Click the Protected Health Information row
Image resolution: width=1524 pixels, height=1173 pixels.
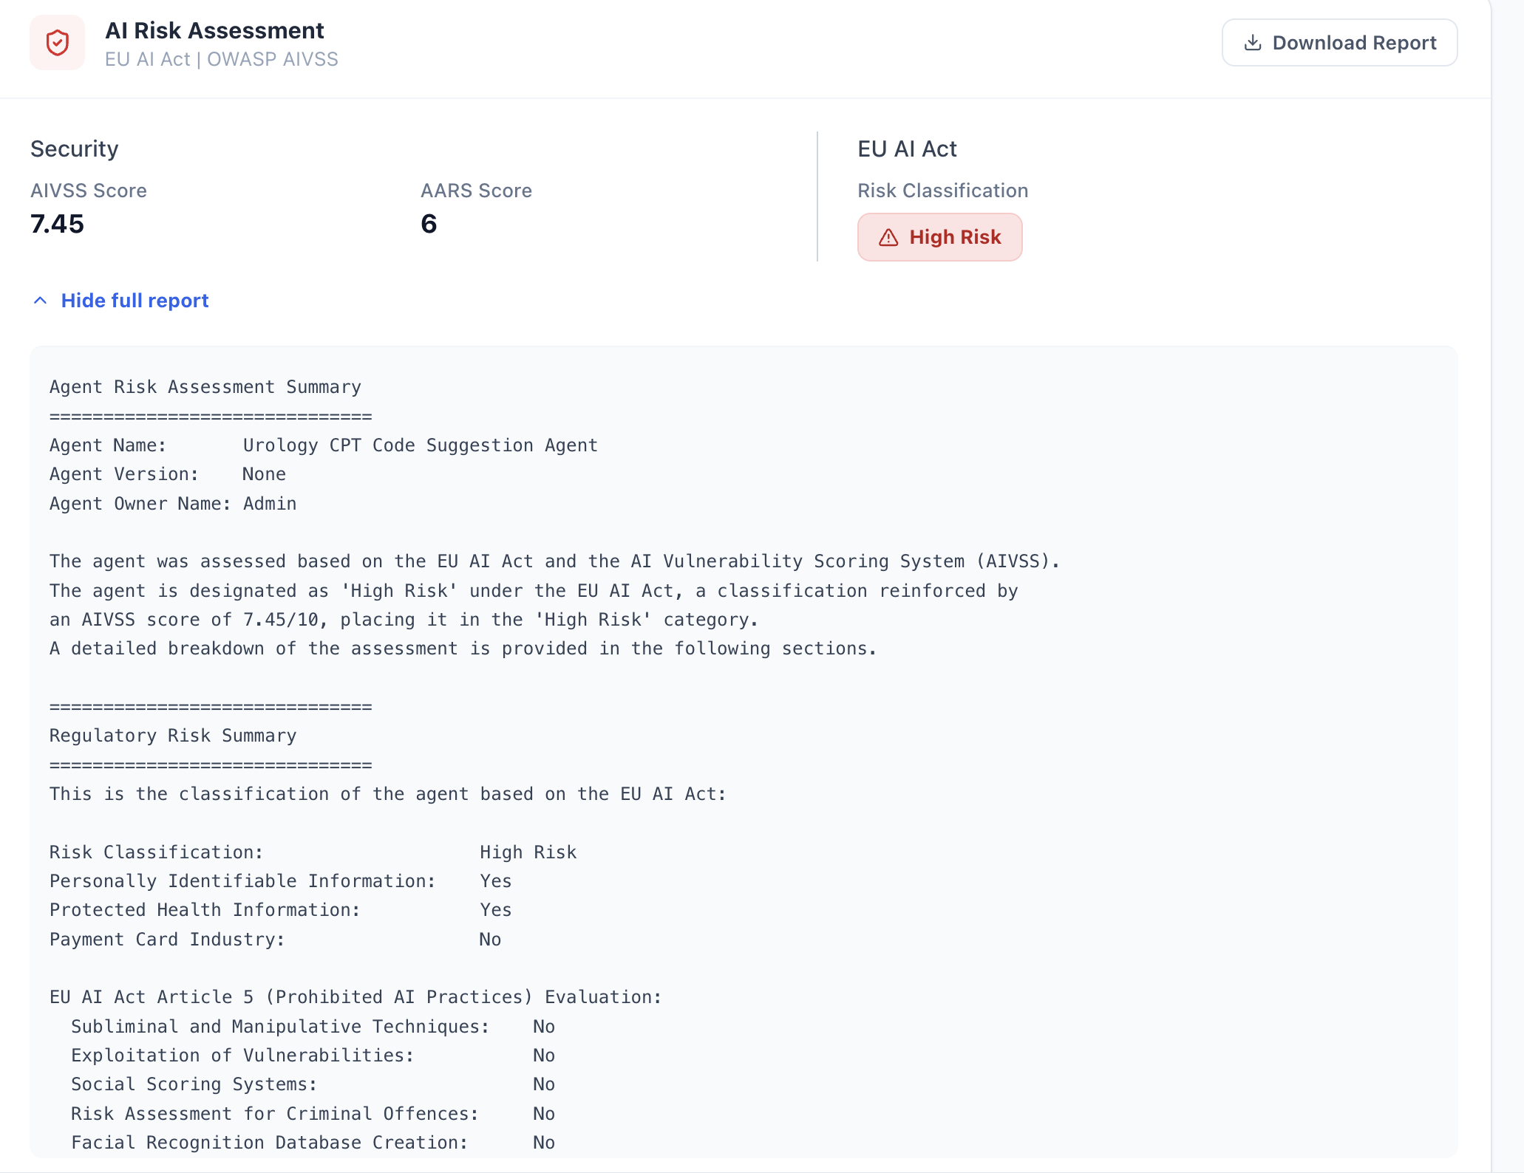(281, 910)
